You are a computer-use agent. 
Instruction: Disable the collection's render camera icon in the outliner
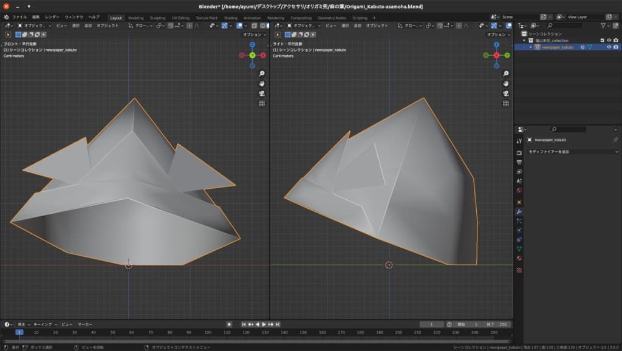(616, 40)
